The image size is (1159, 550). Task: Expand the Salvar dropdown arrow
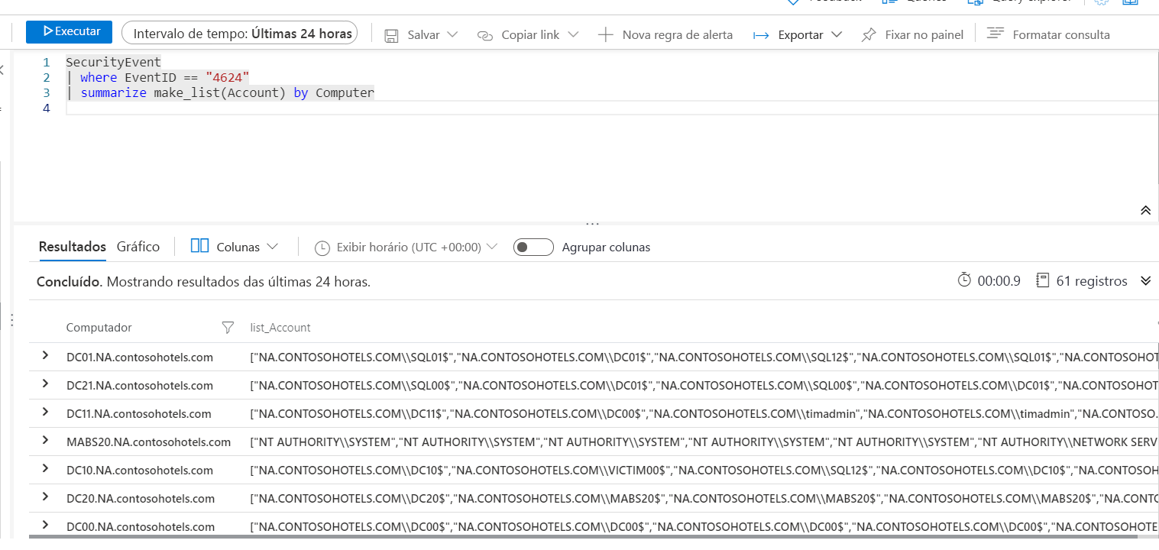452,34
